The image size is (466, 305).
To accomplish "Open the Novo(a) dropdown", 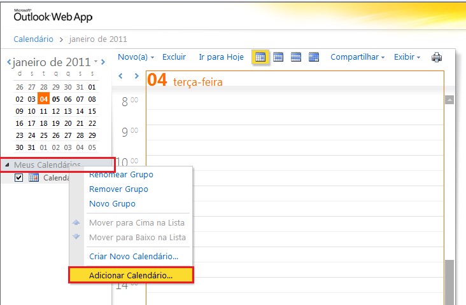I will tap(136, 57).
